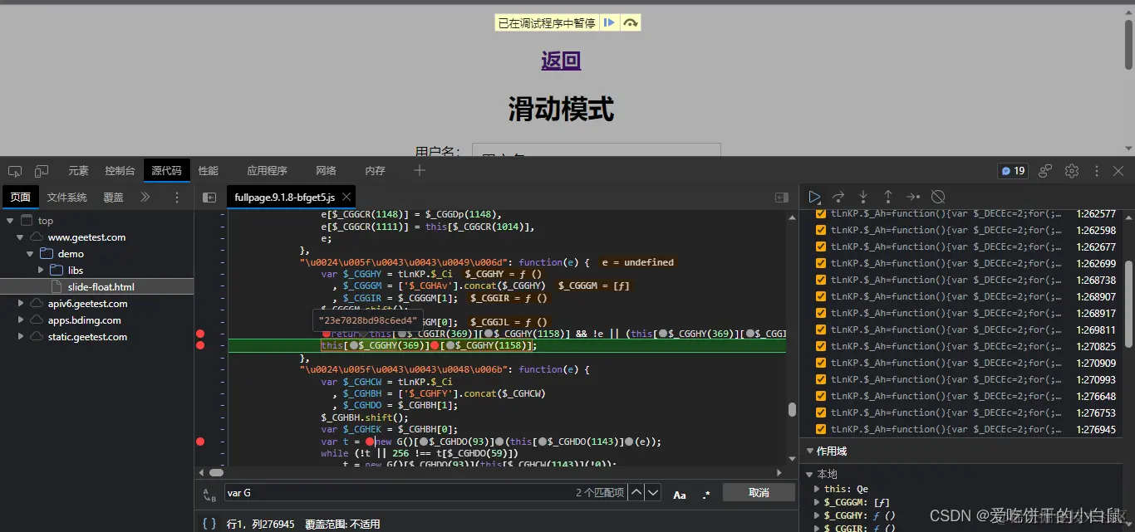The height and width of the screenshot is (532, 1135).
Task: Open the 应用程序 panel tab
Action: point(267,171)
